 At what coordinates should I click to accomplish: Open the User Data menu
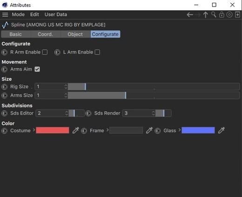[56, 14]
